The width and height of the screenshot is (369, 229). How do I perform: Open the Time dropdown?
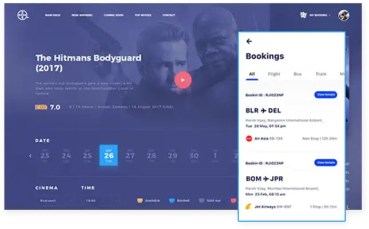pyautogui.click(x=101, y=200)
